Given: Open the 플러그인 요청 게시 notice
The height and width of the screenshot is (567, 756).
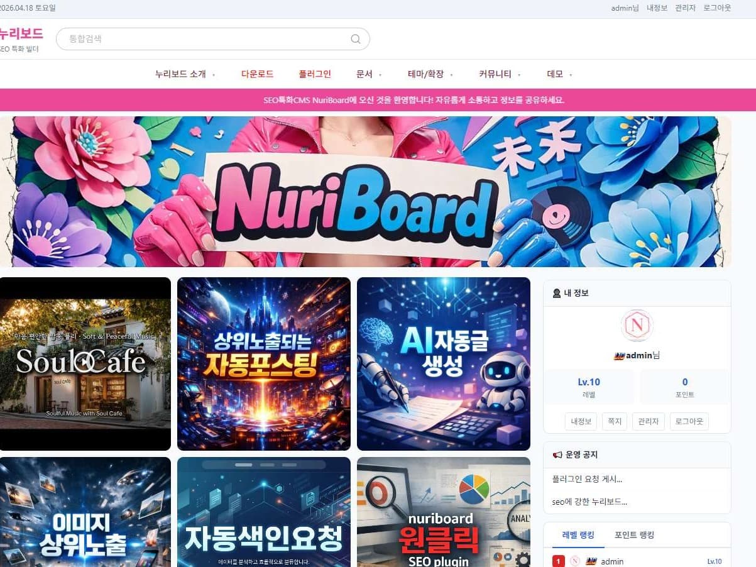Looking at the screenshot, I should tap(587, 479).
